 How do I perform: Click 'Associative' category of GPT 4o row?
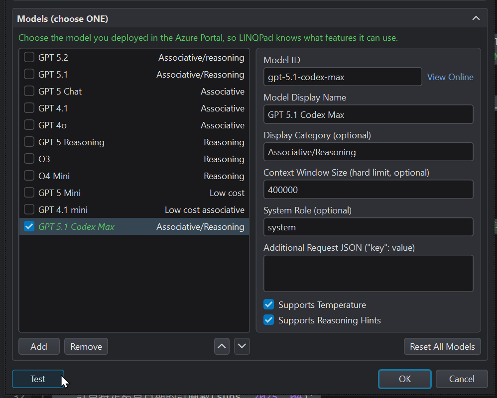223,125
